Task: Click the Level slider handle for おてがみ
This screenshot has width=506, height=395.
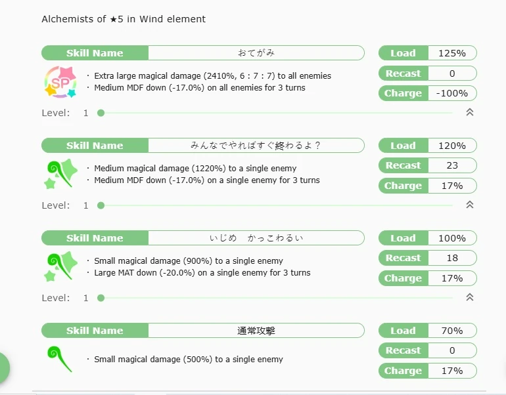Action: tap(101, 113)
